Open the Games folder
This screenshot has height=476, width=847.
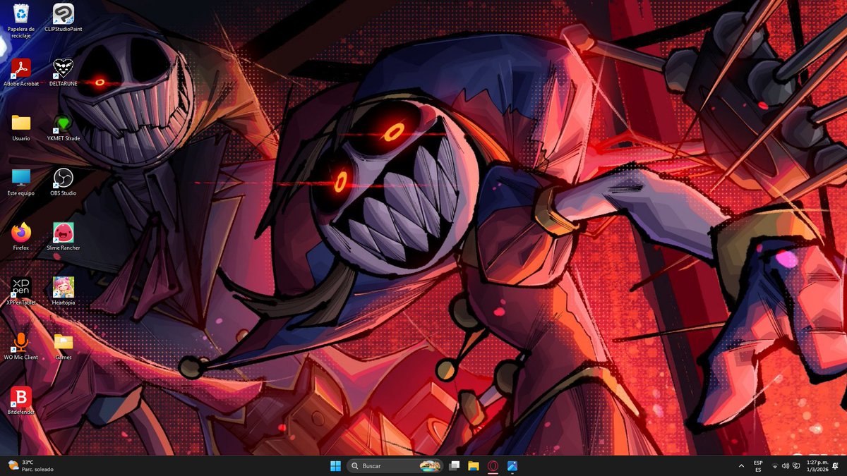pos(64,346)
